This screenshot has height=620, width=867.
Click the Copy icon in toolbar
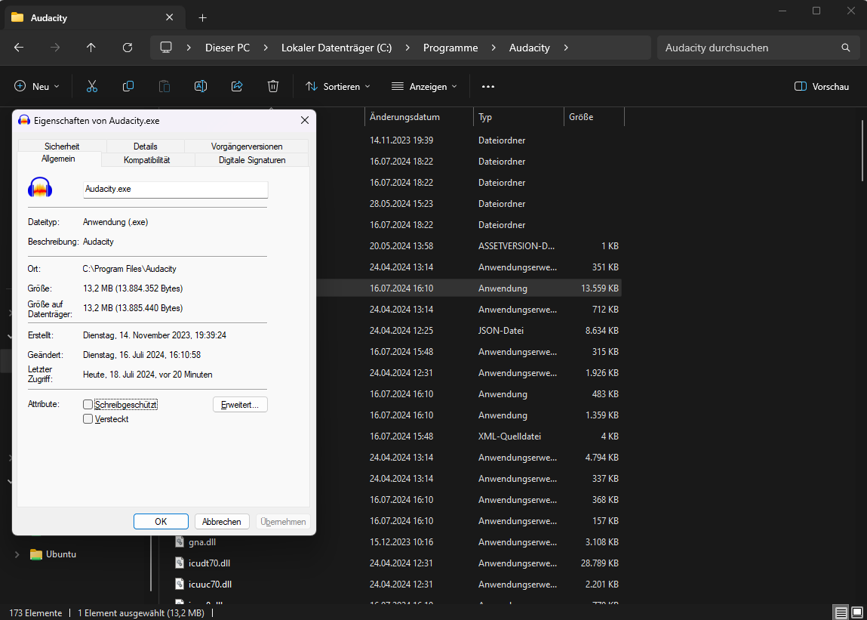point(128,87)
